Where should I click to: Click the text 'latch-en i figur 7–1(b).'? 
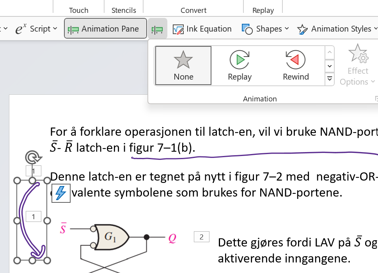[135, 147]
